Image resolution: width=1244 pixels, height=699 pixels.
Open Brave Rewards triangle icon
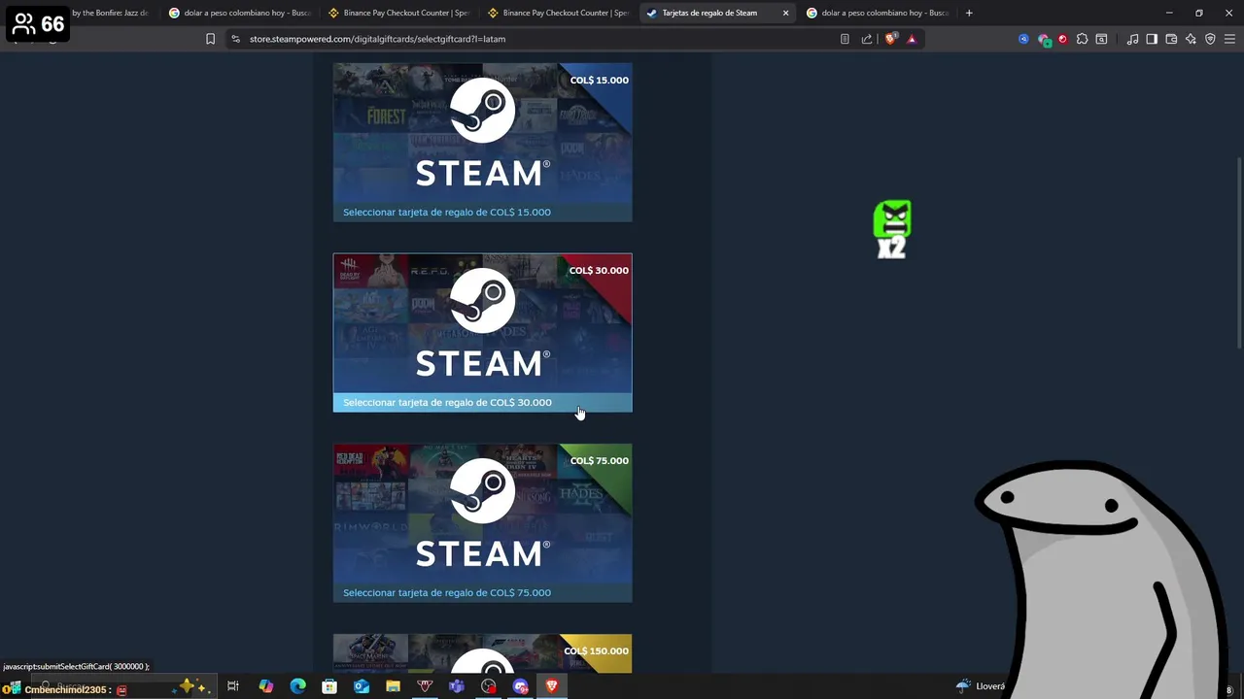tap(912, 39)
